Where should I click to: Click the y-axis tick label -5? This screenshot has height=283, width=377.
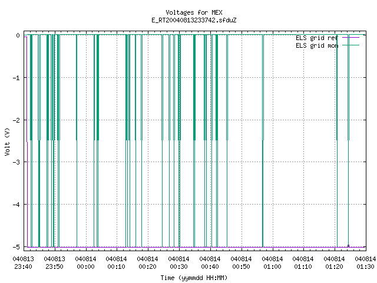[16, 247]
